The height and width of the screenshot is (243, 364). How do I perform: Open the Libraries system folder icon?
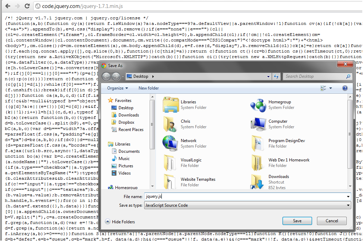pos(171,104)
